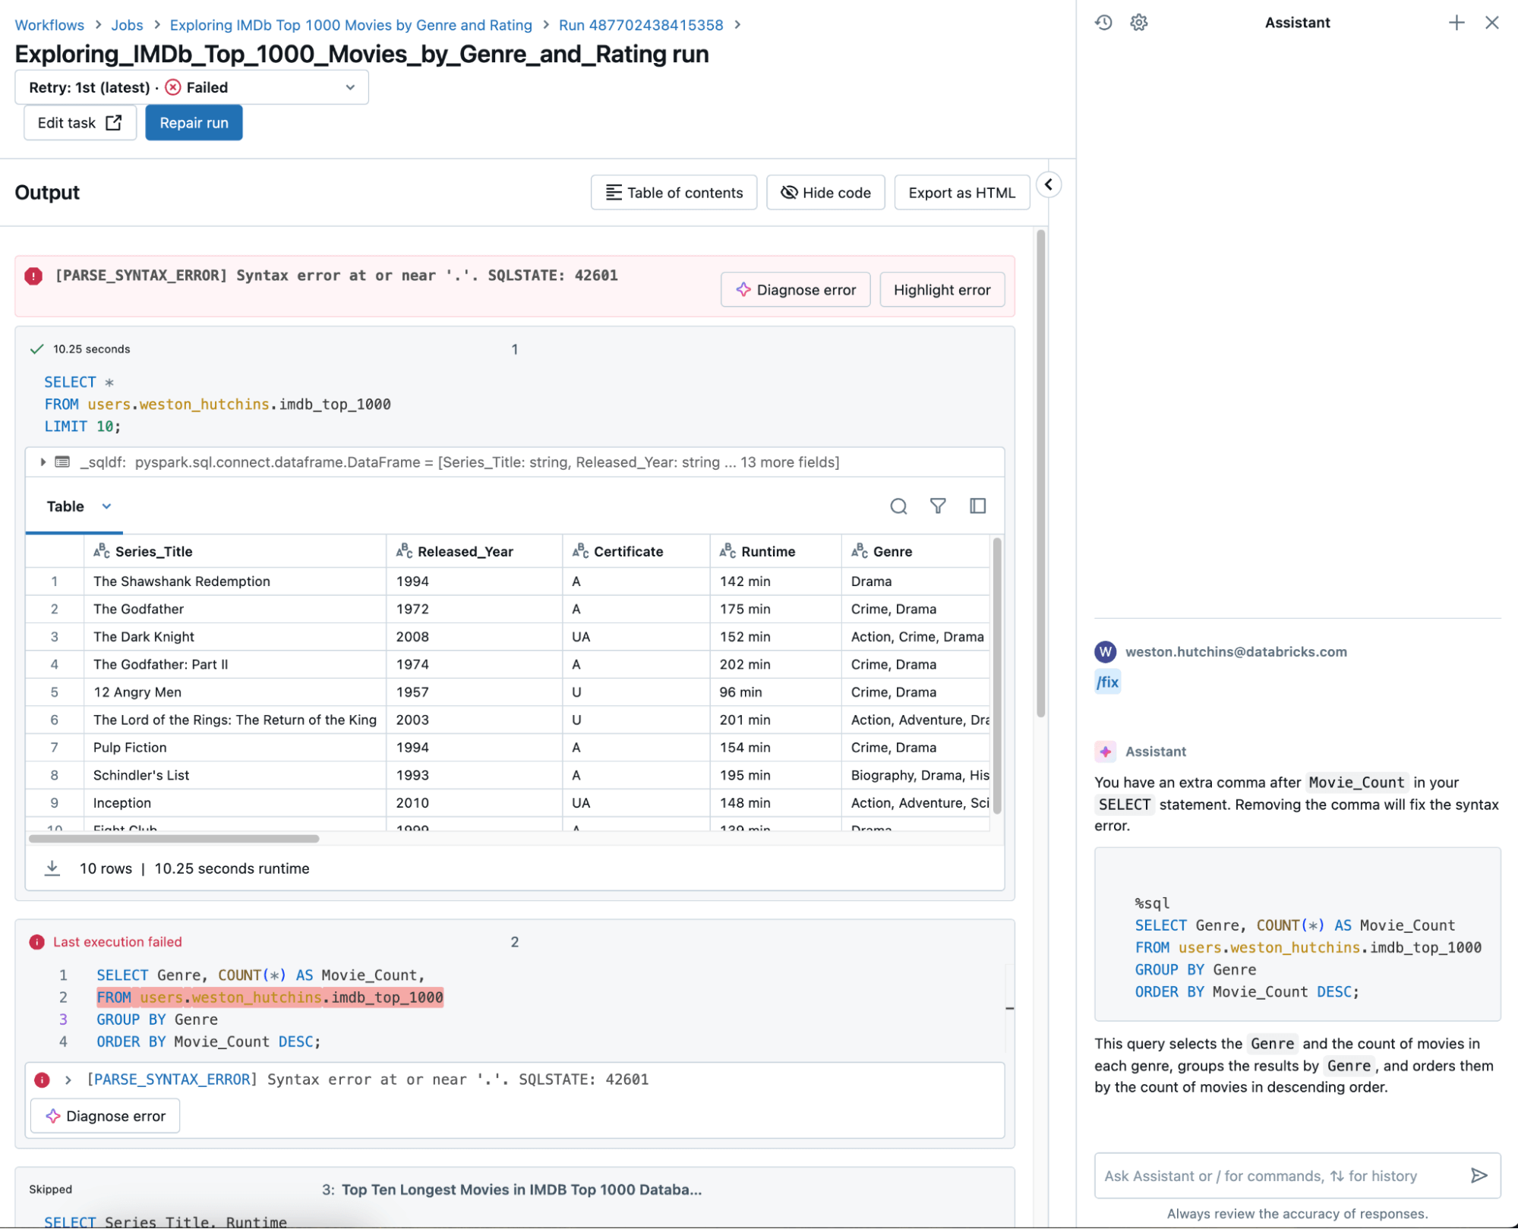
Task: Expand PARSE_SYNTAX_ERROR details in cell 2
Action: (68, 1079)
